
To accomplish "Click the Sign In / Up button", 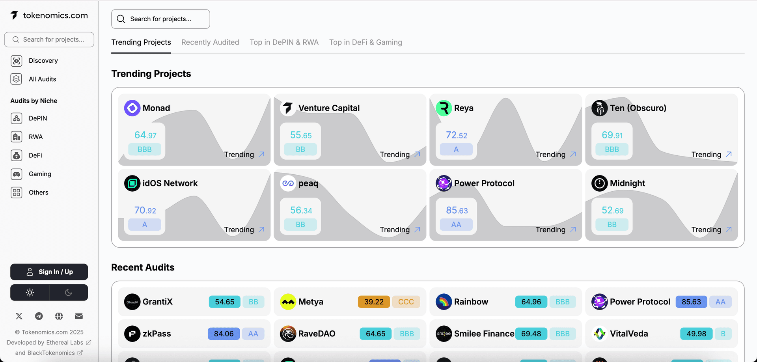I will [x=49, y=272].
